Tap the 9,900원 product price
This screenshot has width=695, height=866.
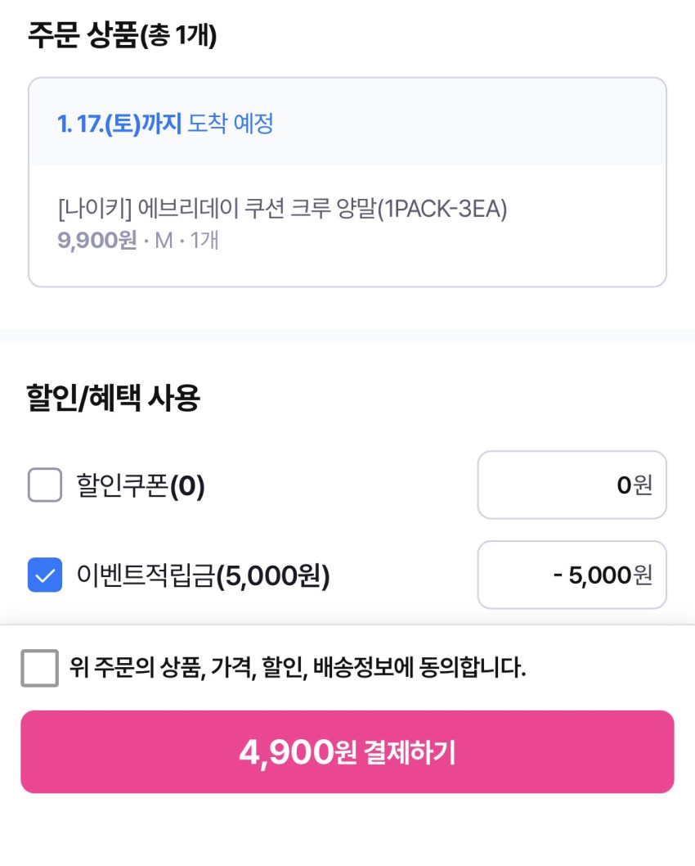tap(96, 241)
